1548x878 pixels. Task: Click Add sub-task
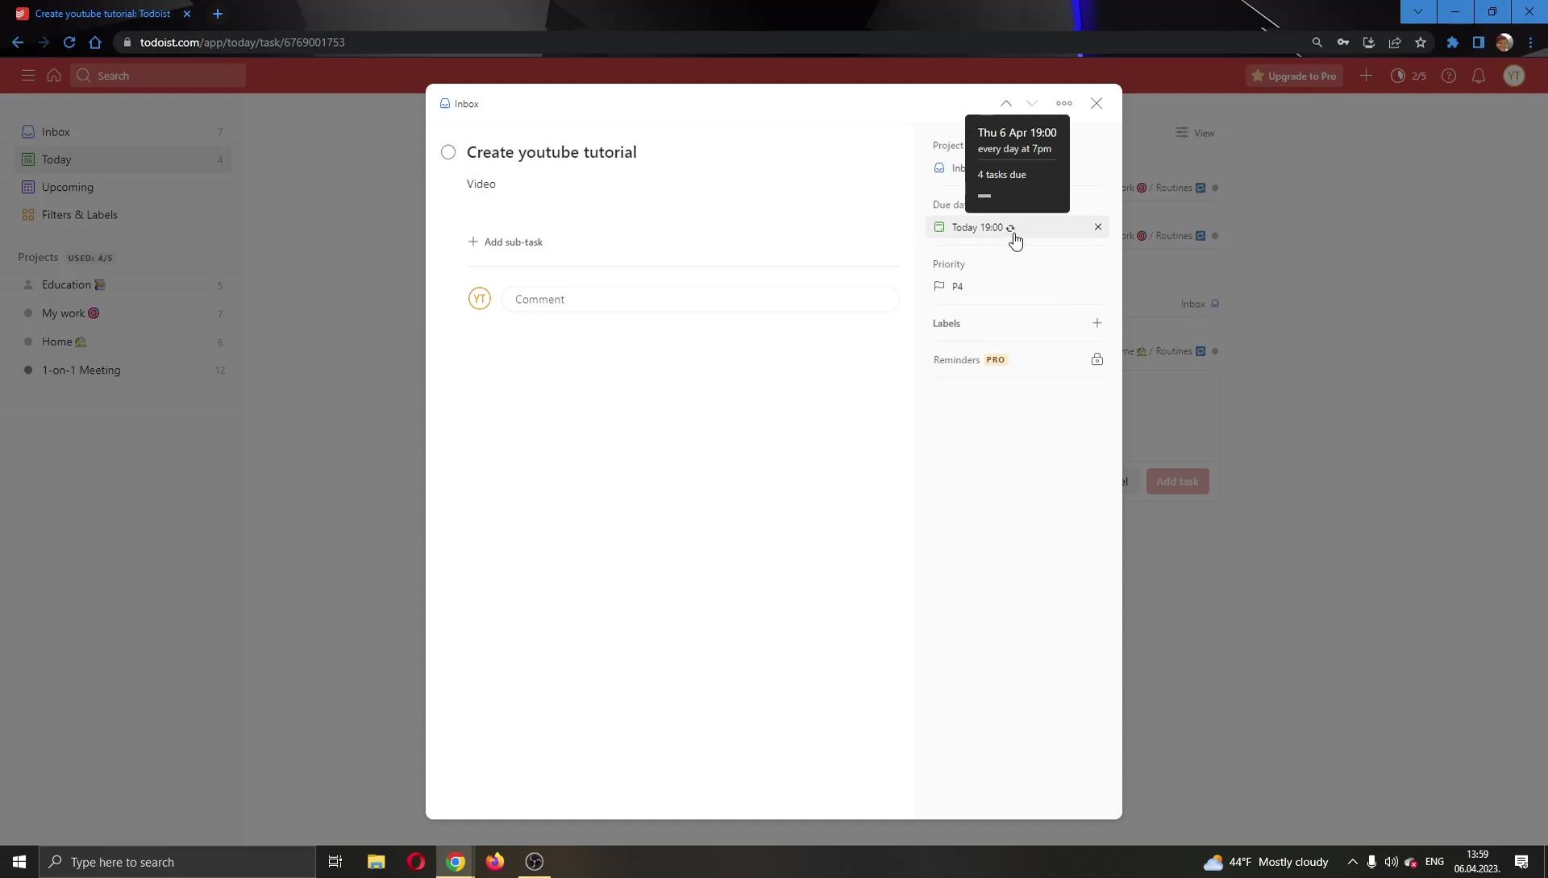(506, 242)
